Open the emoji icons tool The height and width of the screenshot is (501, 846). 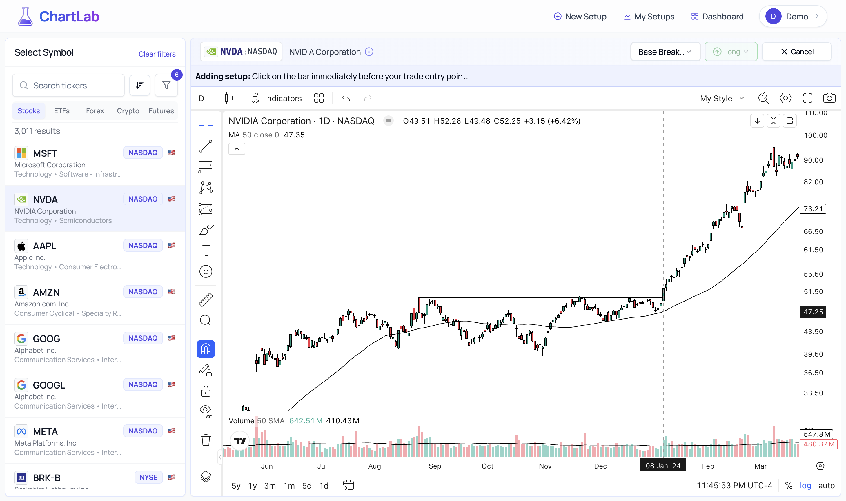(206, 271)
